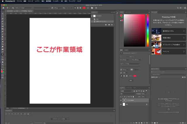The image size is (187, 124).
Task: Expand the ペイント tutorial chevron
Action: tap(184, 52)
